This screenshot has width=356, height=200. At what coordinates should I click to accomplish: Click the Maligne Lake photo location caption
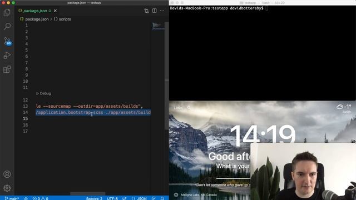(199, 195)
